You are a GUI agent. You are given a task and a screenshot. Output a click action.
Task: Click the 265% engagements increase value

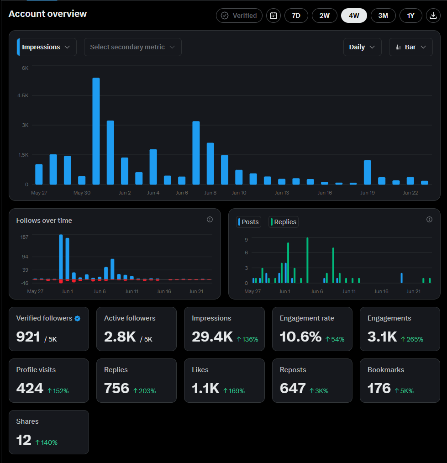(412, 339)
